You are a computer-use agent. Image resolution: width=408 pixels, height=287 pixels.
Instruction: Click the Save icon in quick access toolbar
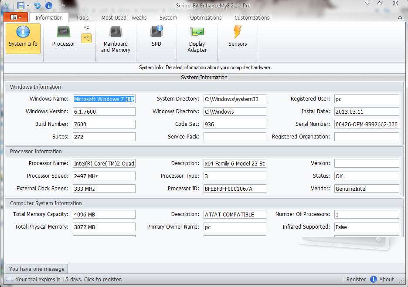coord(21,6)
